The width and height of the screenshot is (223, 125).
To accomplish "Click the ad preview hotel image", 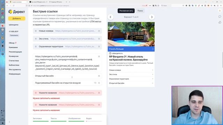I will point(131,34).
